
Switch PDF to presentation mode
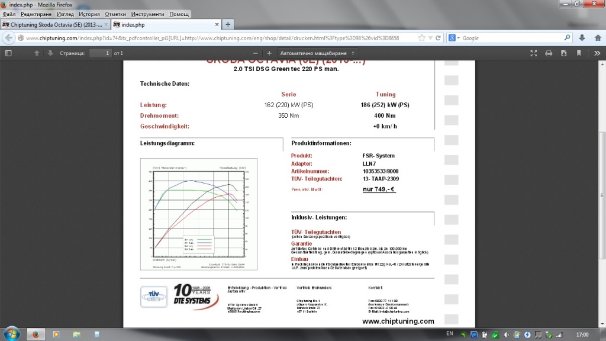point(533,53)
